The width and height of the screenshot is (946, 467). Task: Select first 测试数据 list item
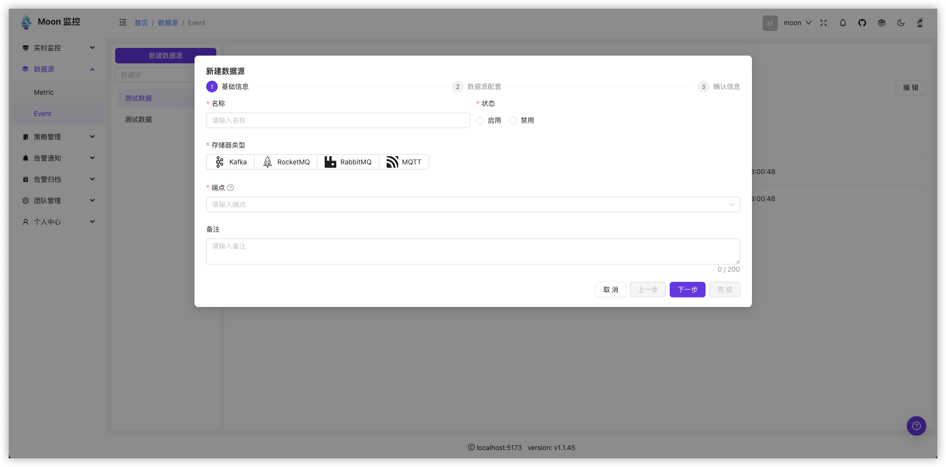coord(156,98)
